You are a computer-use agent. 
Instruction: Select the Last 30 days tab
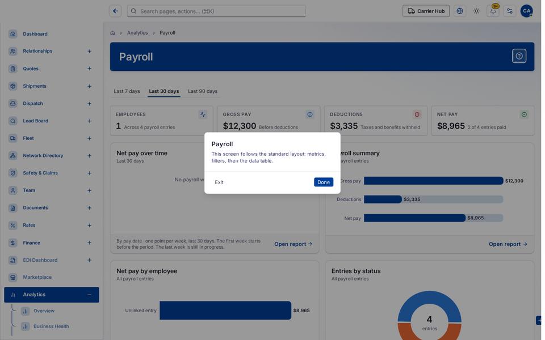coord(164,91)
